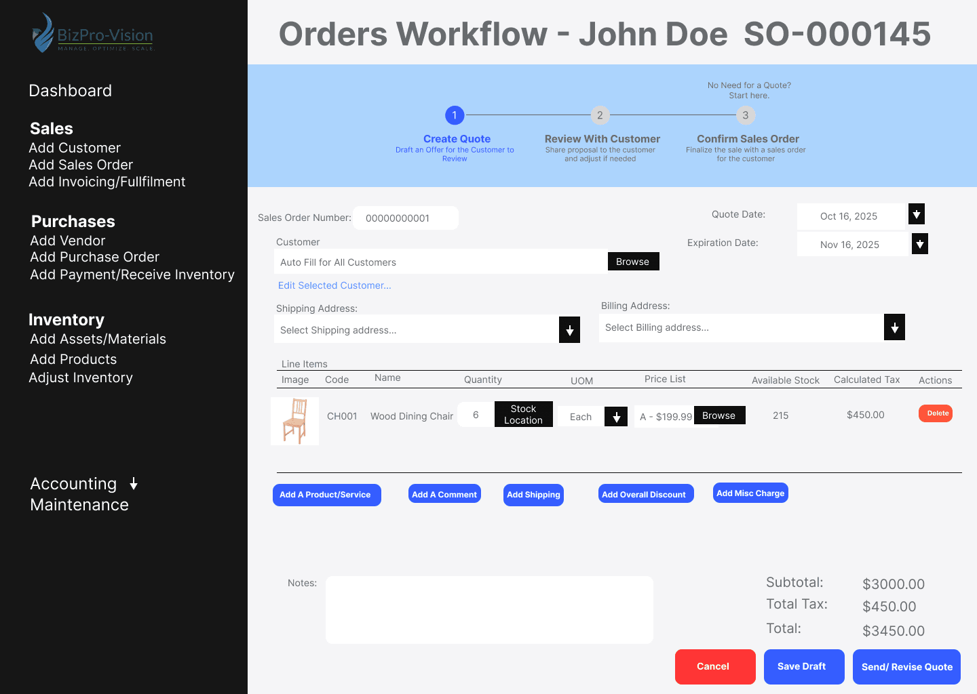
Task: Open Stock Location for the chair
Action: pos(523,414)
